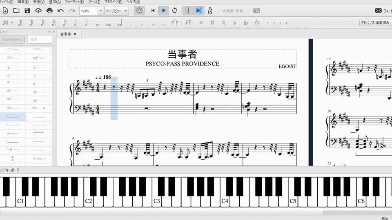Upload the score online via the cloud icon
392x220 pixels.
[x=38, y=11]
